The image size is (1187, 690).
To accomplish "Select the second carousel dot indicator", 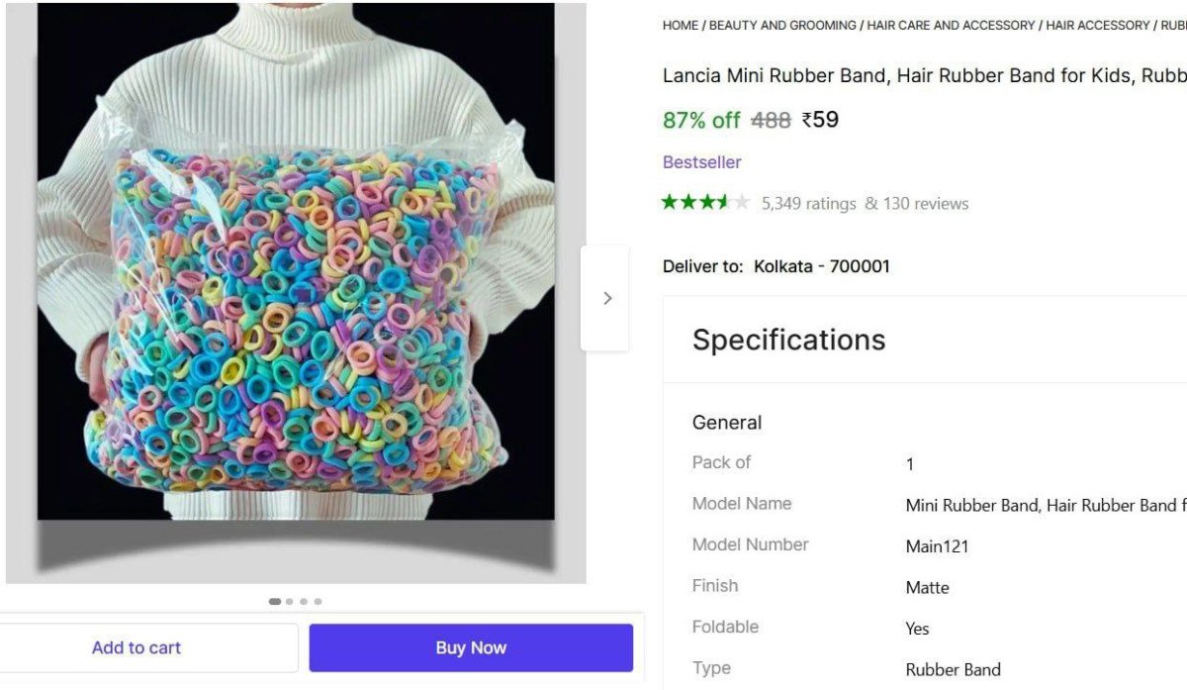I will [289, 601].
